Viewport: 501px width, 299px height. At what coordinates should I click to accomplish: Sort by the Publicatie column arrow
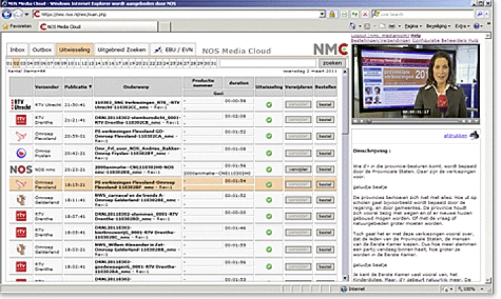[x=91, y=87]
